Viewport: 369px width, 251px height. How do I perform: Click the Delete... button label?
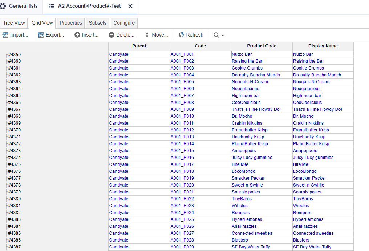[125, 35]
